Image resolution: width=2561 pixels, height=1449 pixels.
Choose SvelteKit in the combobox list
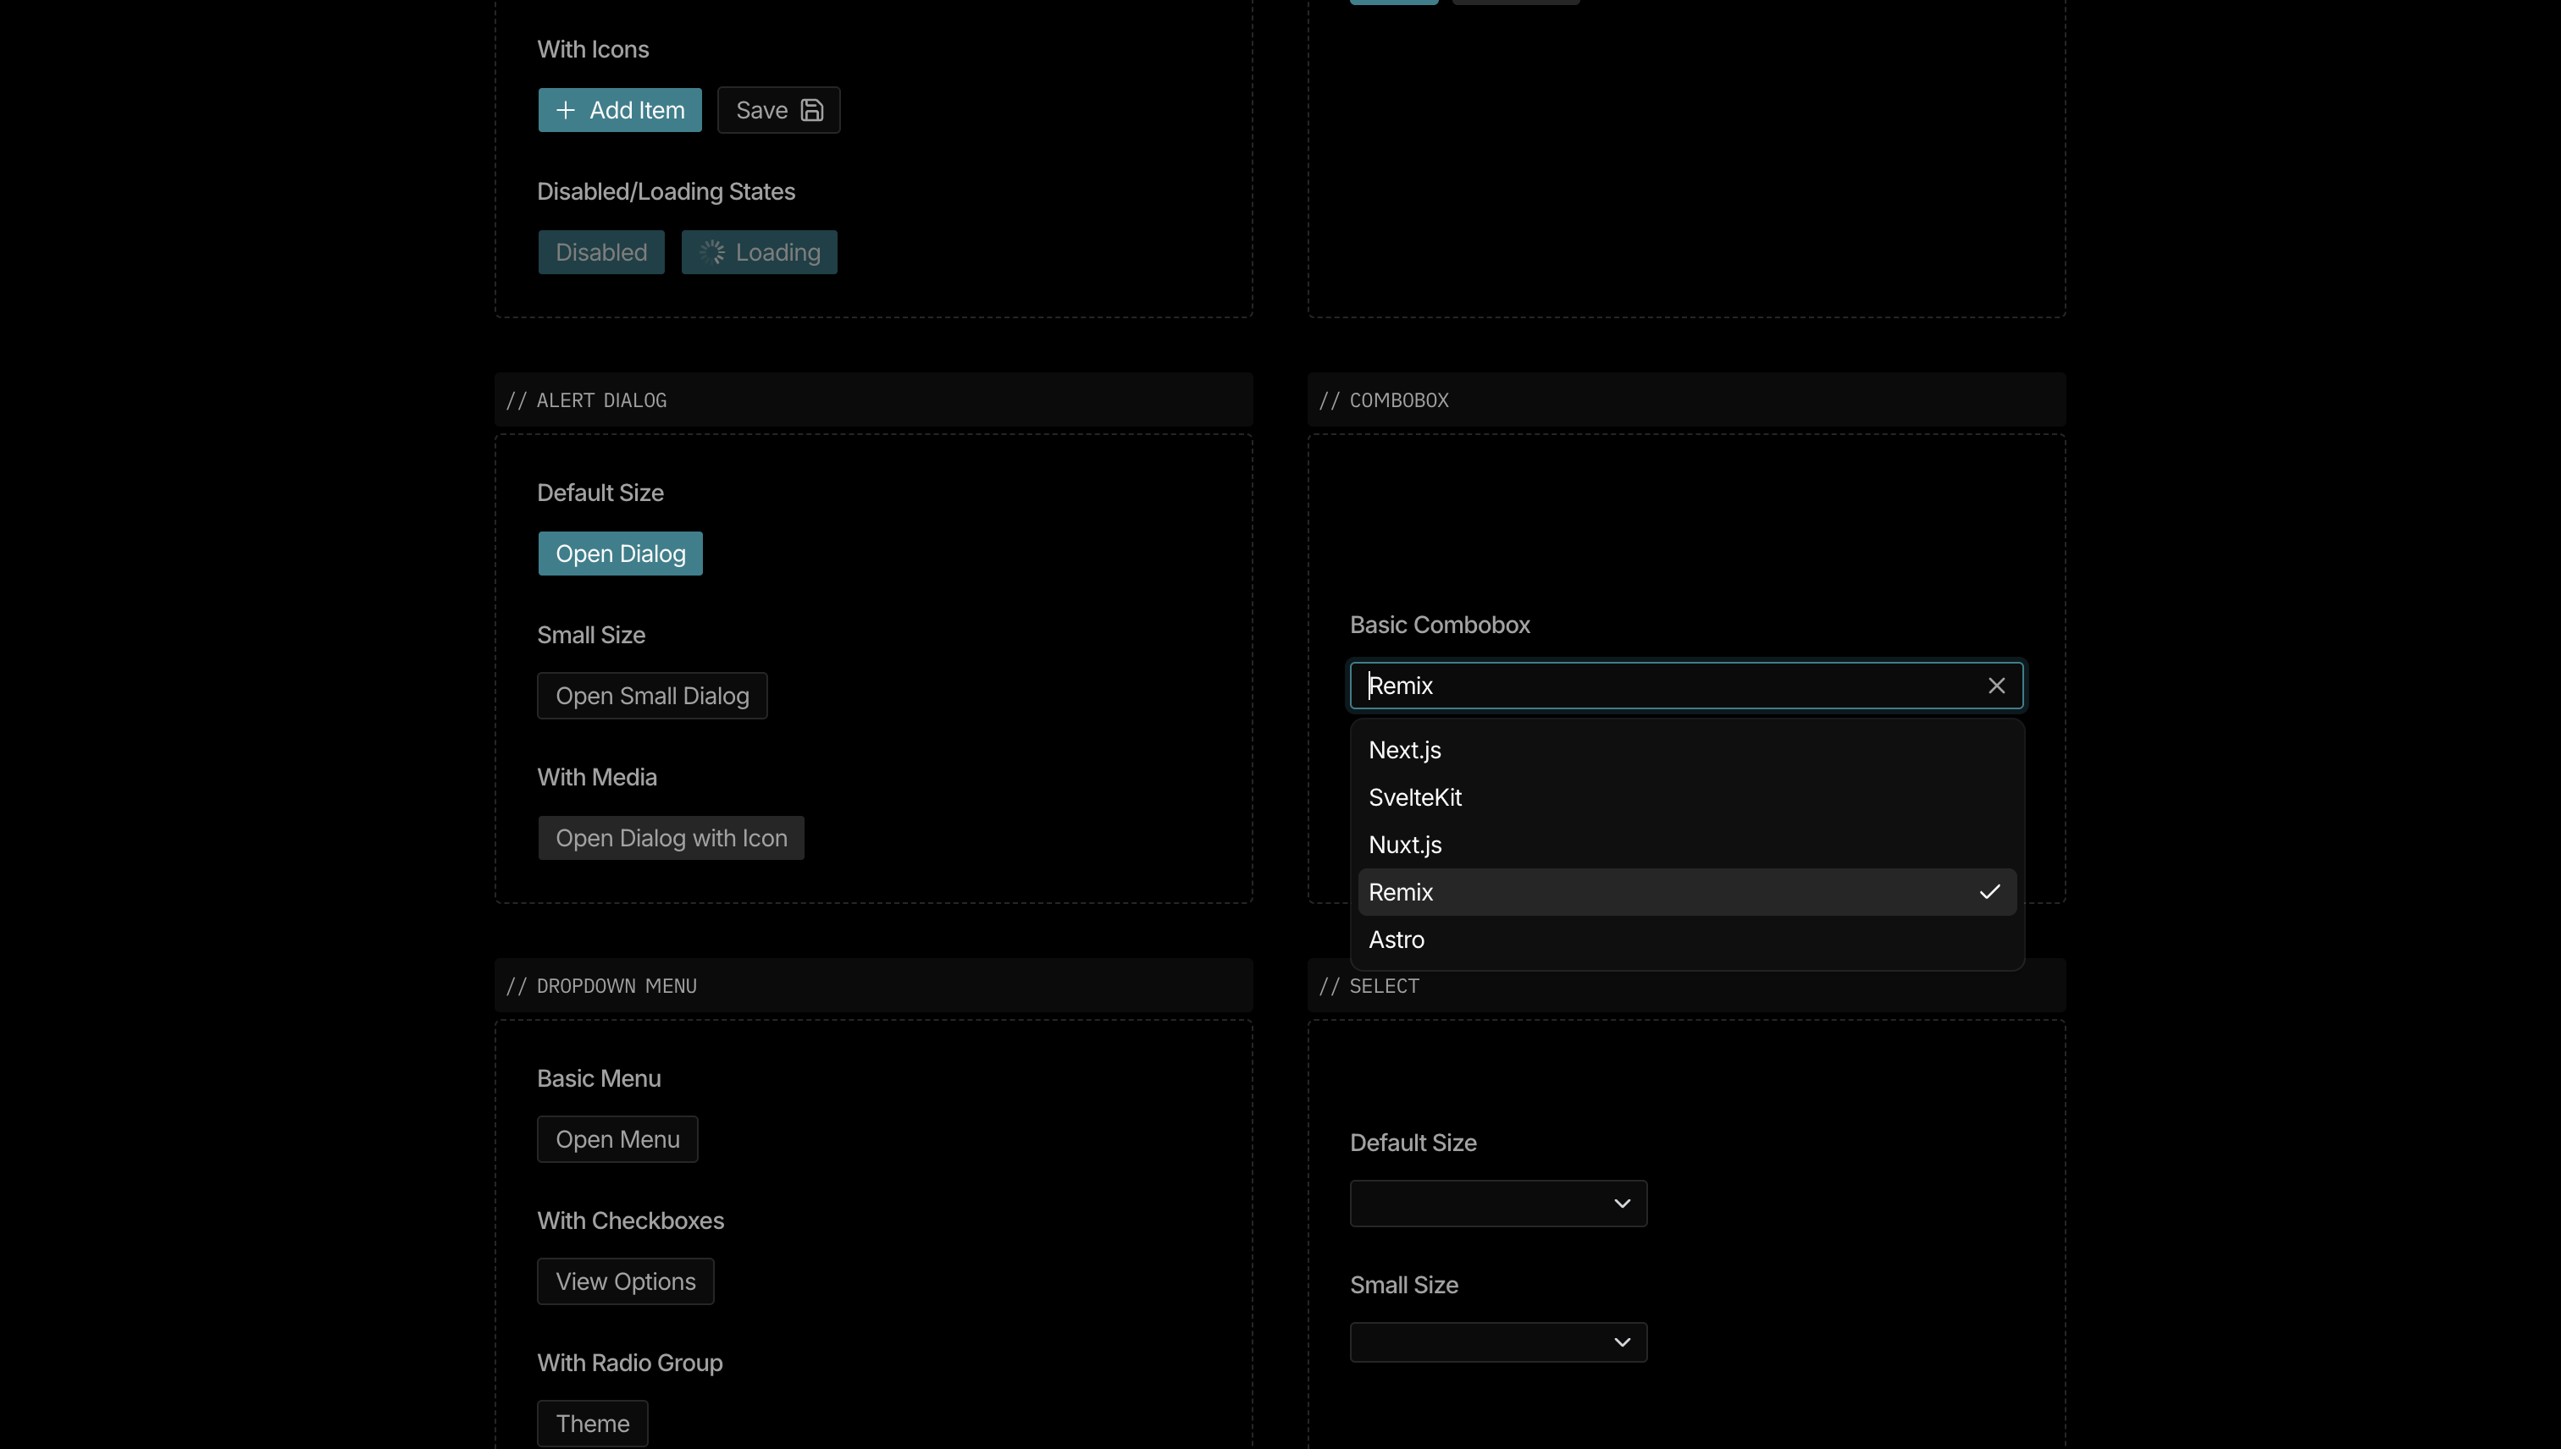(x=1688, y=797)
